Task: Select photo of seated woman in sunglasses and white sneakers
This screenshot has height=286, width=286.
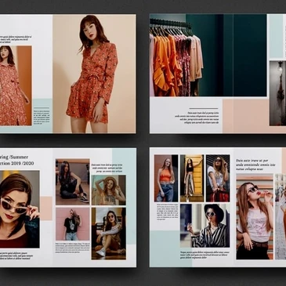Action: point(109,234)
